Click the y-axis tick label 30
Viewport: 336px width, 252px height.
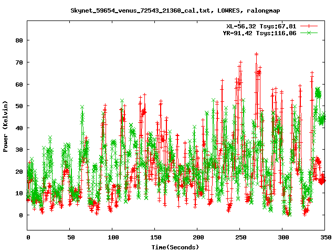19,150
